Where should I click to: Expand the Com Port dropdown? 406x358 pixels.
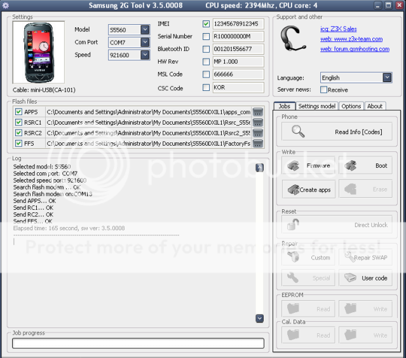(x=145, y=43)
